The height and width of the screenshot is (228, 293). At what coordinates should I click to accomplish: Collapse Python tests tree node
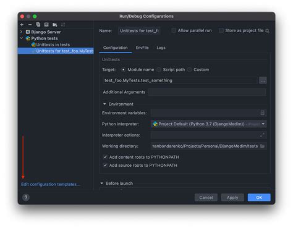pyautogui.click(x=22, y=38)
